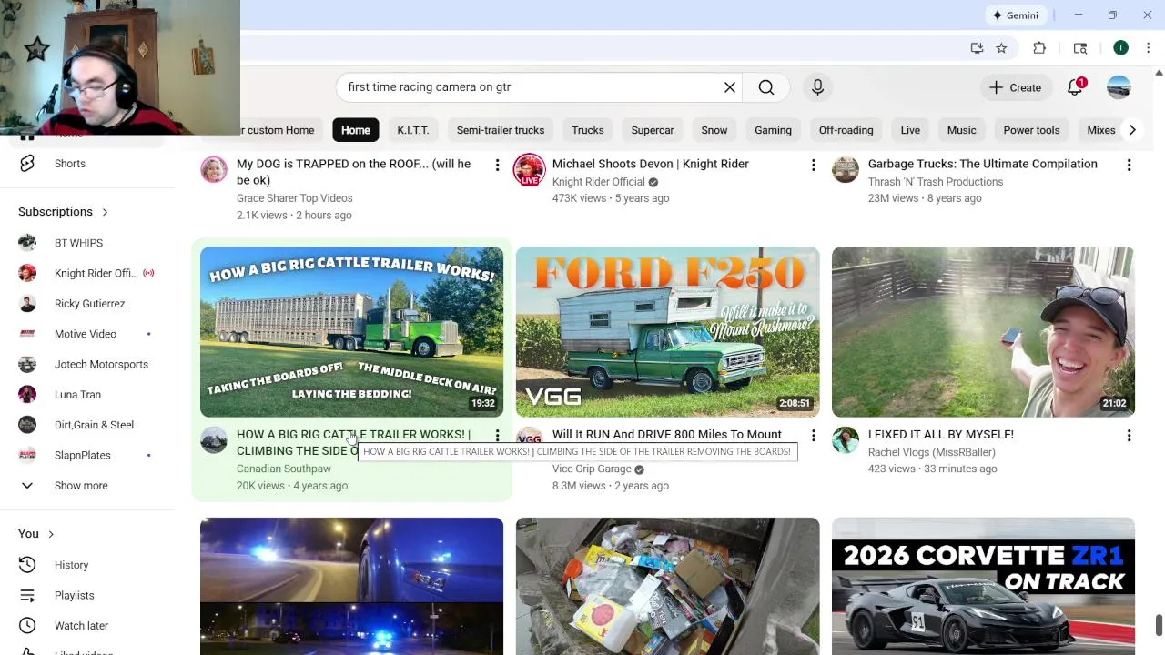Start voice search with microphone icon
The width and height of the screenshot is (1165, 655).
pos(817,87)
